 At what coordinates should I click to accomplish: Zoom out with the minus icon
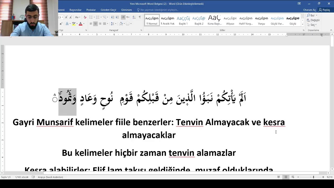pos(298,177)
